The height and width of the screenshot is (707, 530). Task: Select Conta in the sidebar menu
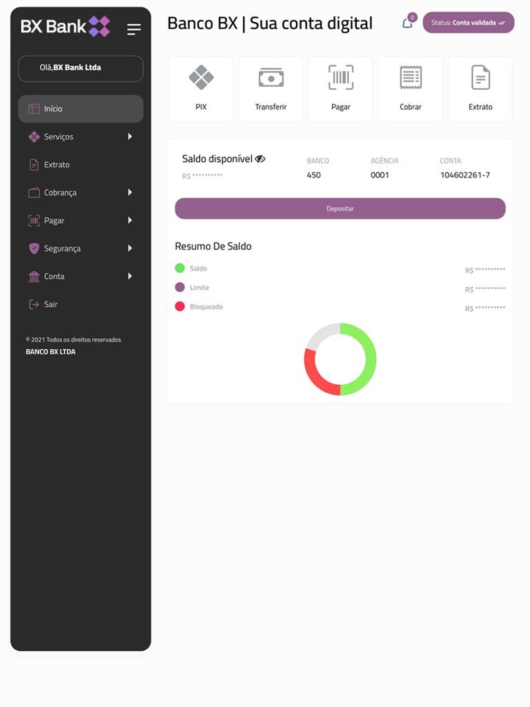click(x=81, y=276)
